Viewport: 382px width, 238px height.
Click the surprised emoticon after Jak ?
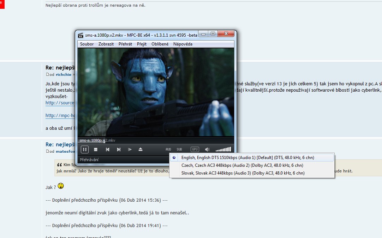pos(61,186)
